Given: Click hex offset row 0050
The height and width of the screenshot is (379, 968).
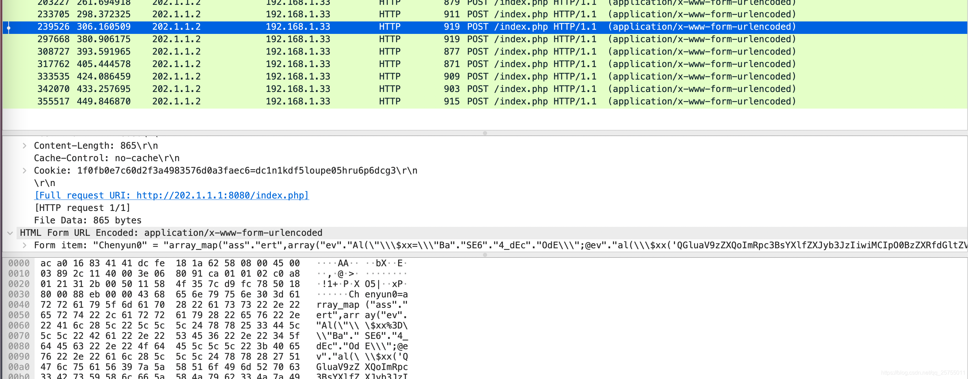Looking at the screenshot, I should tap(19, 315).
